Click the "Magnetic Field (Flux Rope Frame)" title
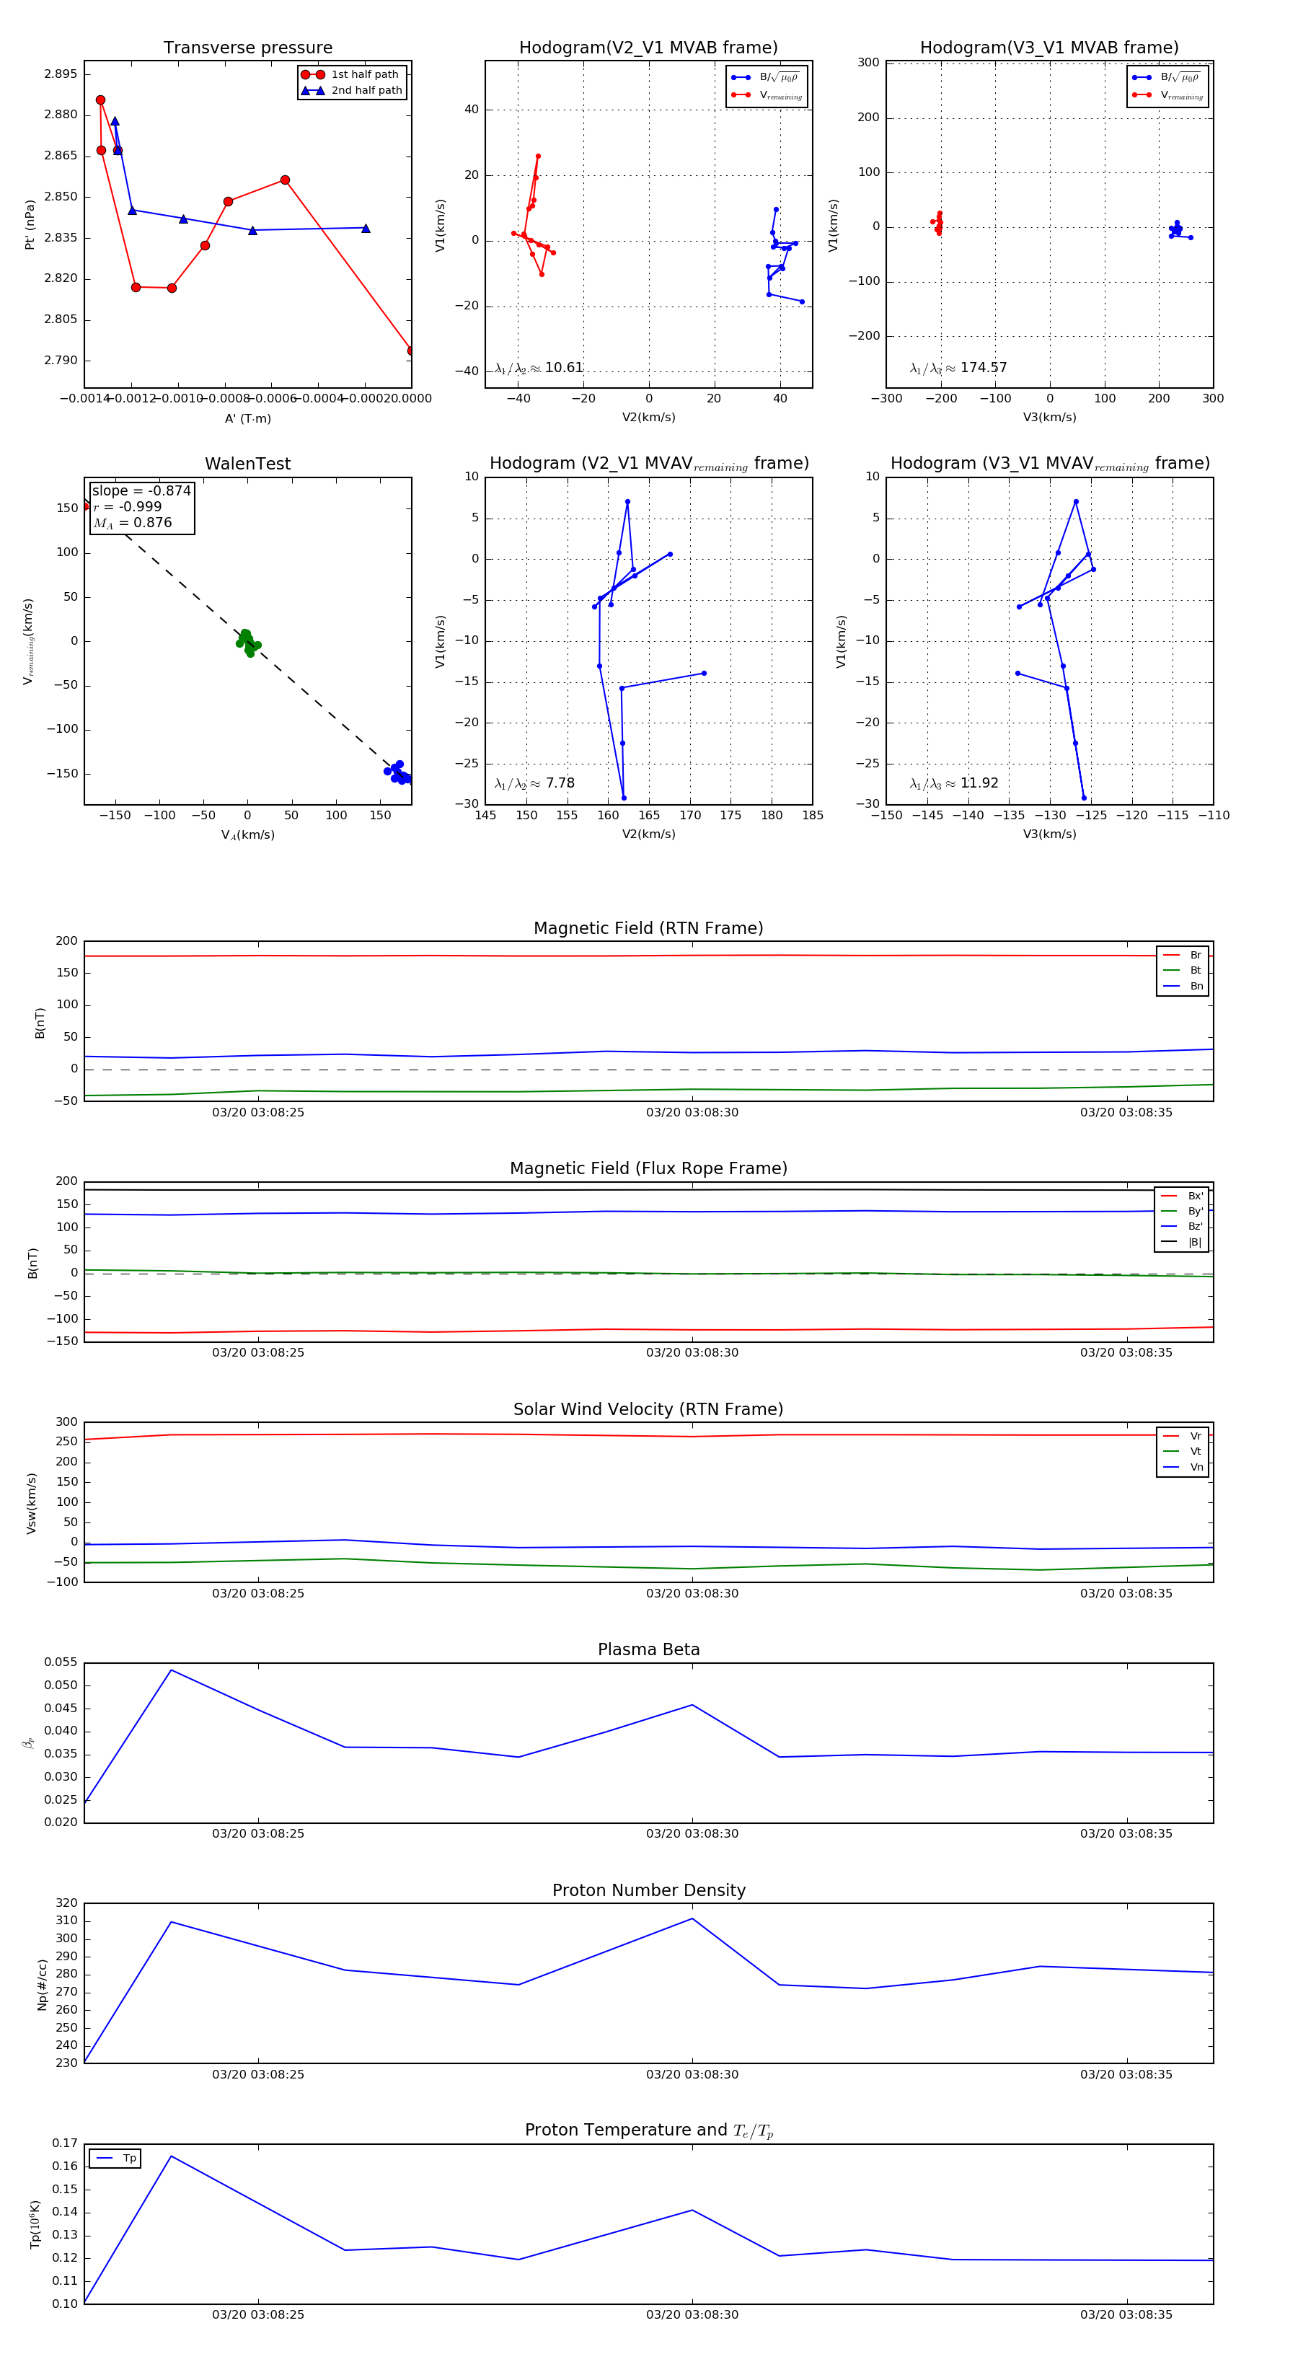 point(648,1169)
